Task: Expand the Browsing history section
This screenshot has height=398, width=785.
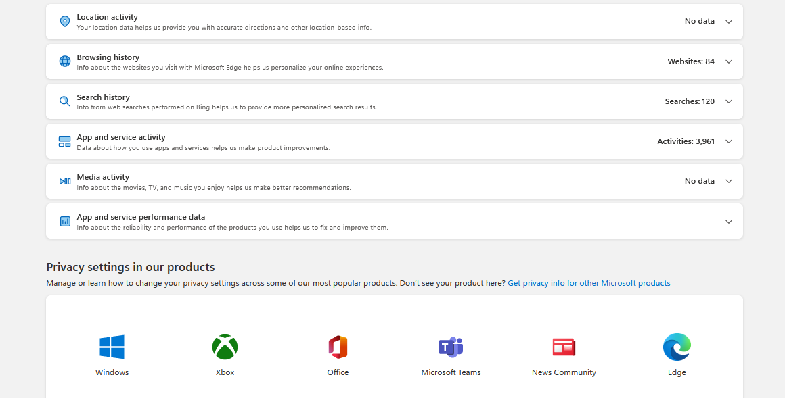Action: [729, 61]
